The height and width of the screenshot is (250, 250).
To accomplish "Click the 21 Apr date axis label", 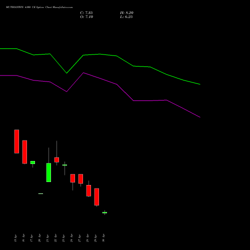I will pos(47,238).
